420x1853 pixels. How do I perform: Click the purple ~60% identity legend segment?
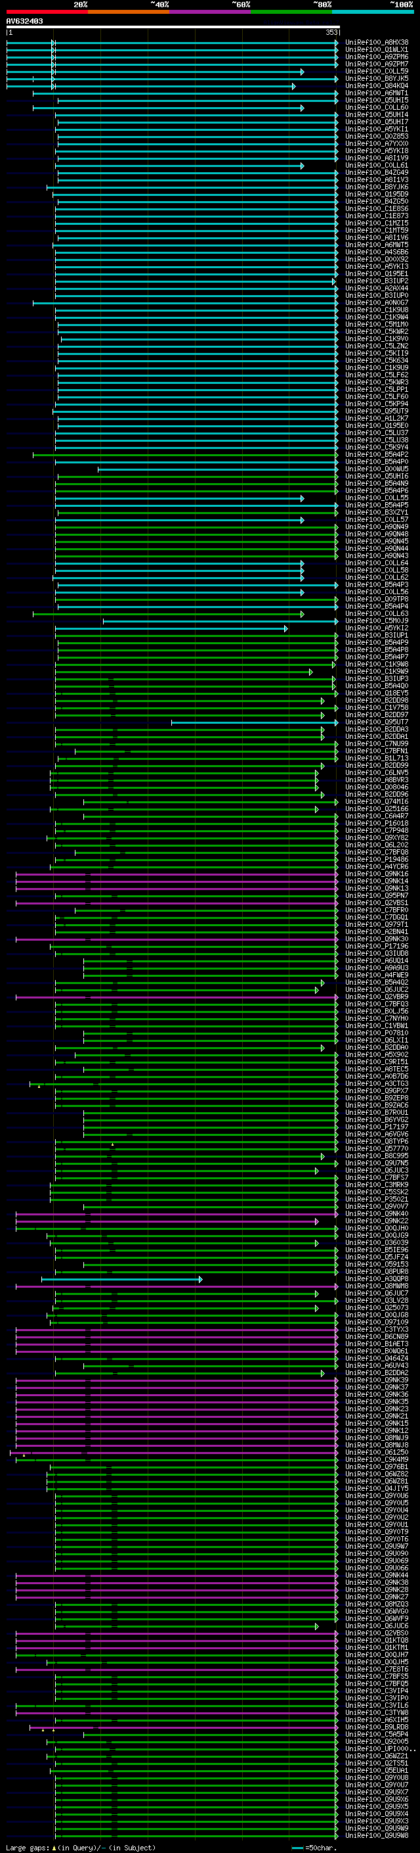(211, 12)
